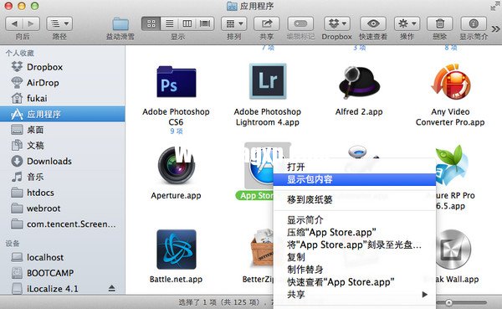The height and width of the screenshot is (309, 502).
Task: Open Downloads in the sidebar
Action: click(x=63, y=162)
